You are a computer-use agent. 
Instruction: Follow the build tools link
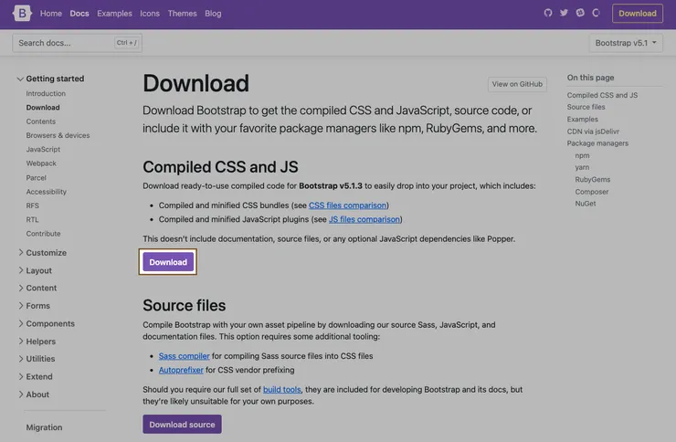tap(282, 389)
